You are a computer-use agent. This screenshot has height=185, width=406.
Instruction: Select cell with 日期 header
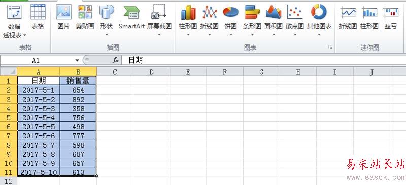[39, 81]
